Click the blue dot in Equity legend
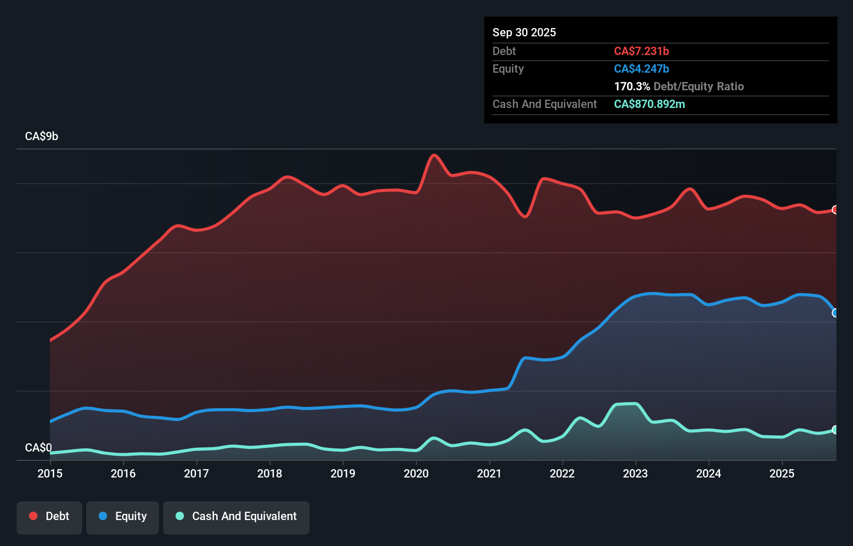The height and width of the screenshot is (546, 853). click(103, 516)
